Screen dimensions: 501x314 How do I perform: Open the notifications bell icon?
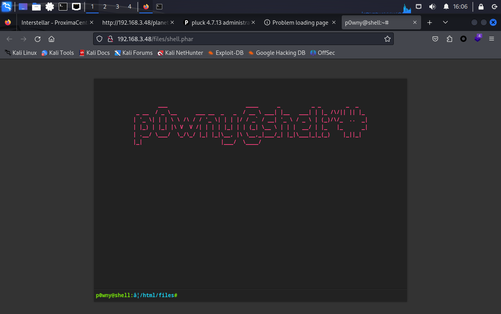click(446, 7)
